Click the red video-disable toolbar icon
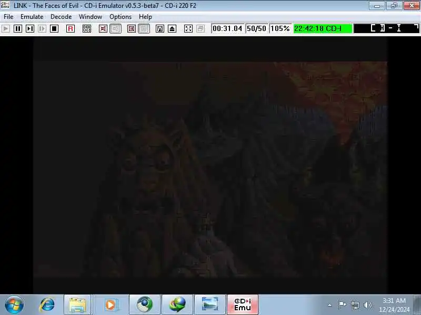The image size is (421, 315). pyautogui.click(x=132, y=29)
